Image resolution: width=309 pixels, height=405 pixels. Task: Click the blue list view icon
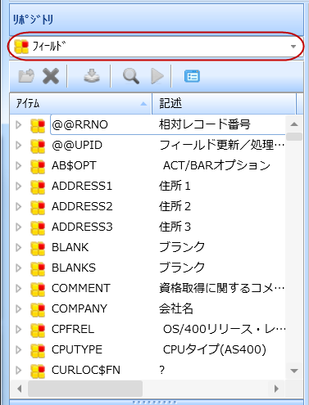tap(192, 76)
